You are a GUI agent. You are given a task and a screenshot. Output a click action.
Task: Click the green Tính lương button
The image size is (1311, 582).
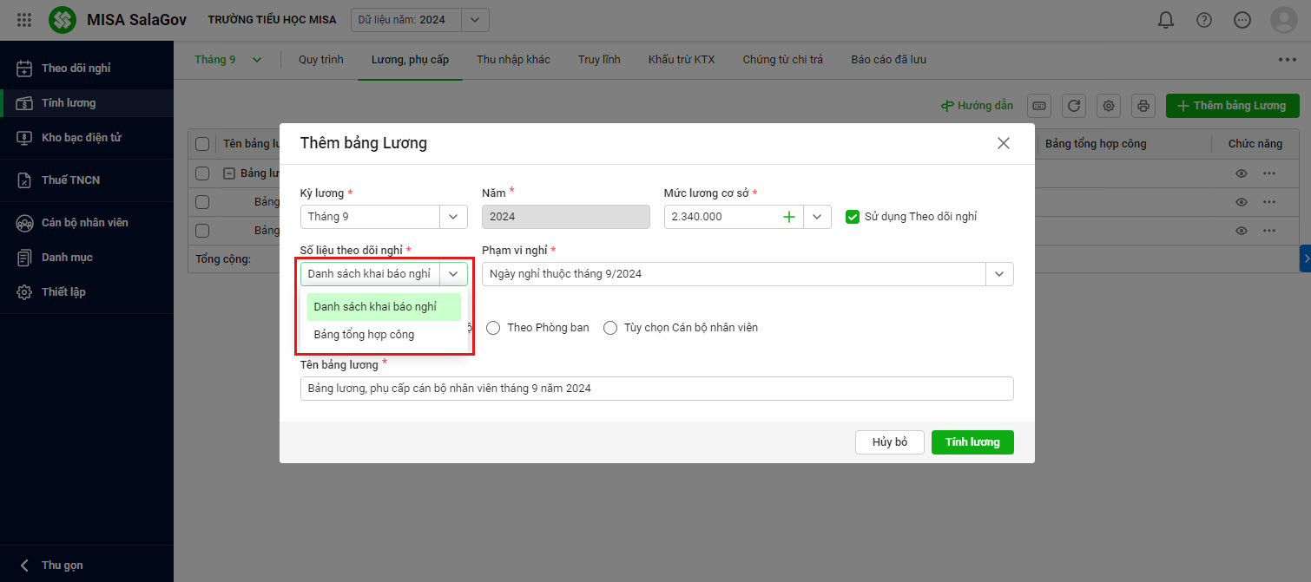pyautogui.click(x=972, y=442)
